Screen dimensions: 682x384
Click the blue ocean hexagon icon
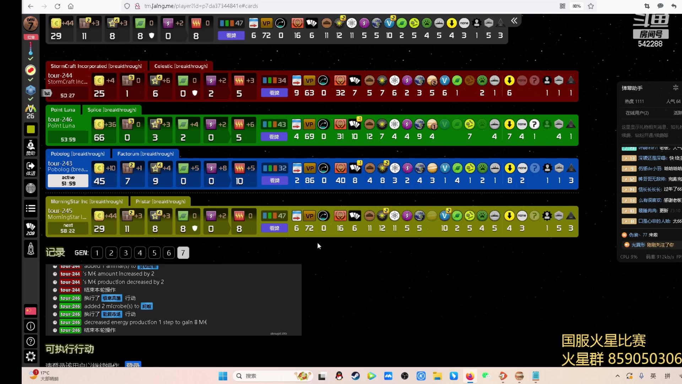pyautogui.click(x=31, y=90)
